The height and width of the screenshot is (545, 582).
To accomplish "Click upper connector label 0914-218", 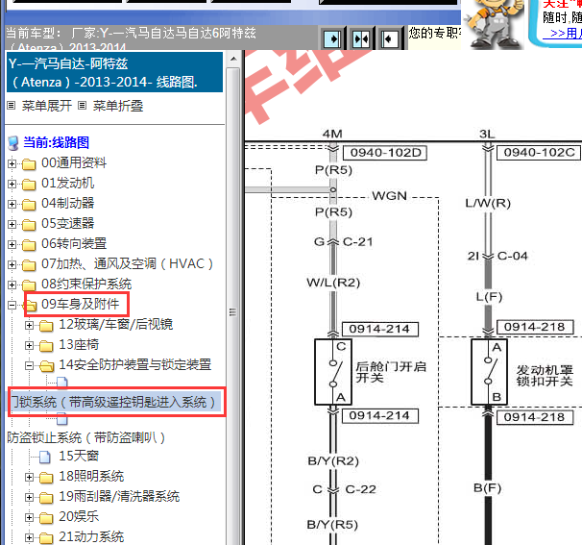I will (535, 327).
